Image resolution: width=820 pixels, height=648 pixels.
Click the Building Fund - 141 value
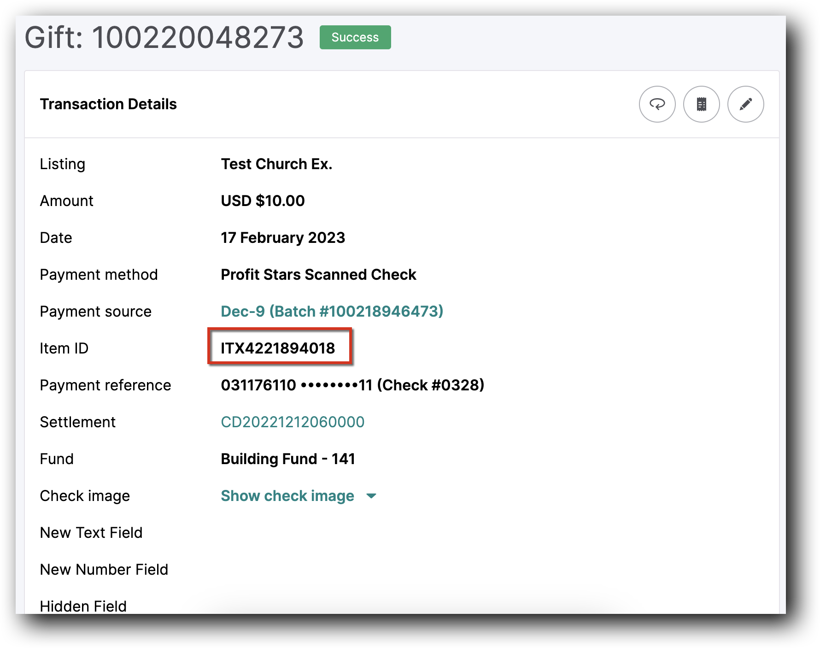(288, 459)
